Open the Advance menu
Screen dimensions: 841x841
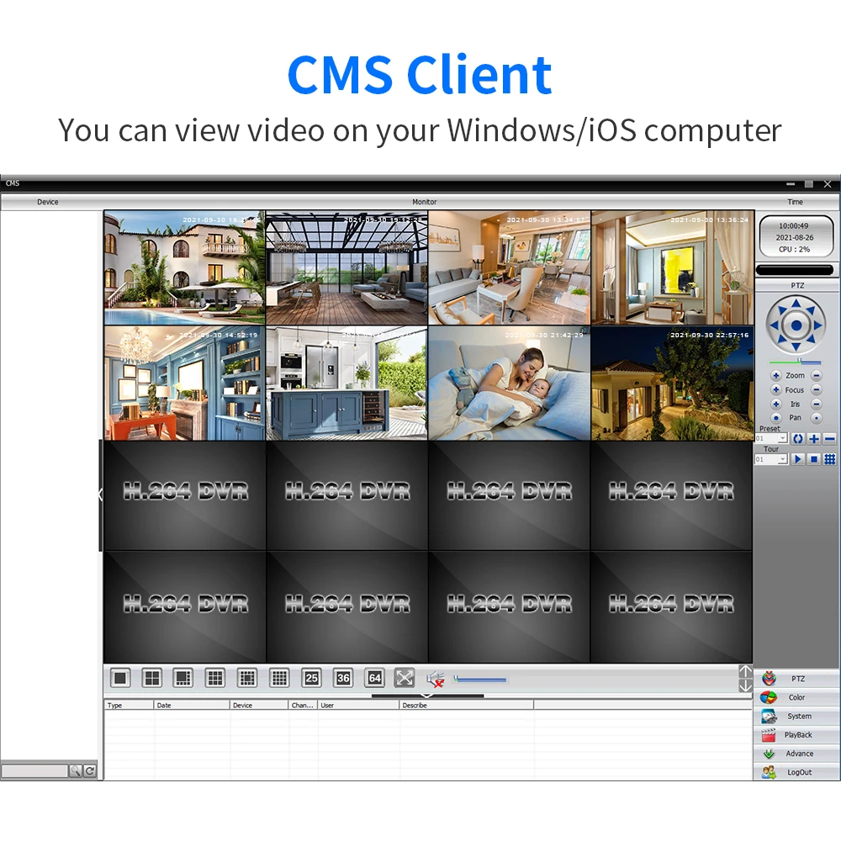click(797, 754)
